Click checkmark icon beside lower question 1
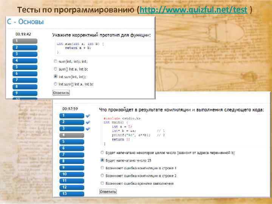This screenshot has height=204, width=272. click(x=88, y=116)
